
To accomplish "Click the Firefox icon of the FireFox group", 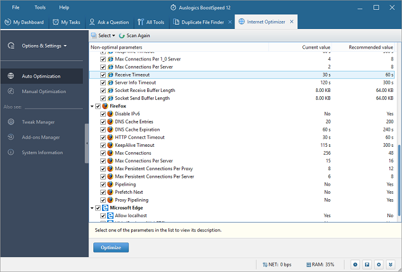I will pos(105,106).
